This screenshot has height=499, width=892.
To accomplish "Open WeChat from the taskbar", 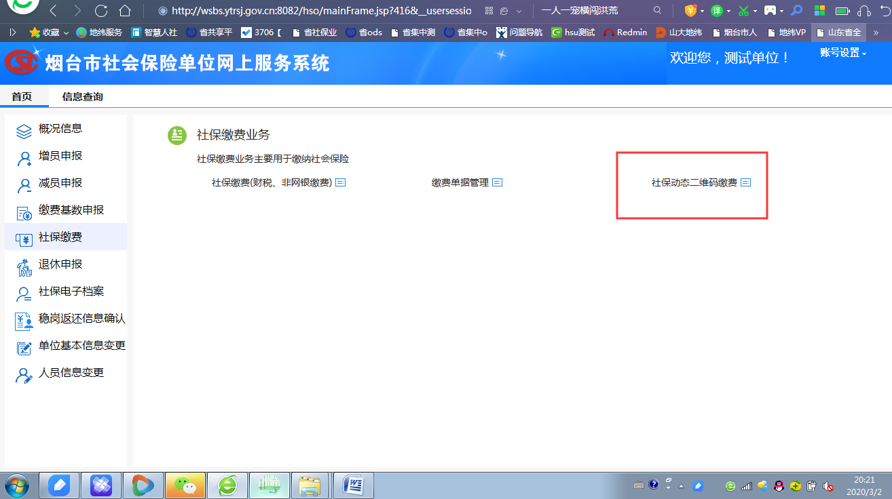I will (x=185, y=485).
